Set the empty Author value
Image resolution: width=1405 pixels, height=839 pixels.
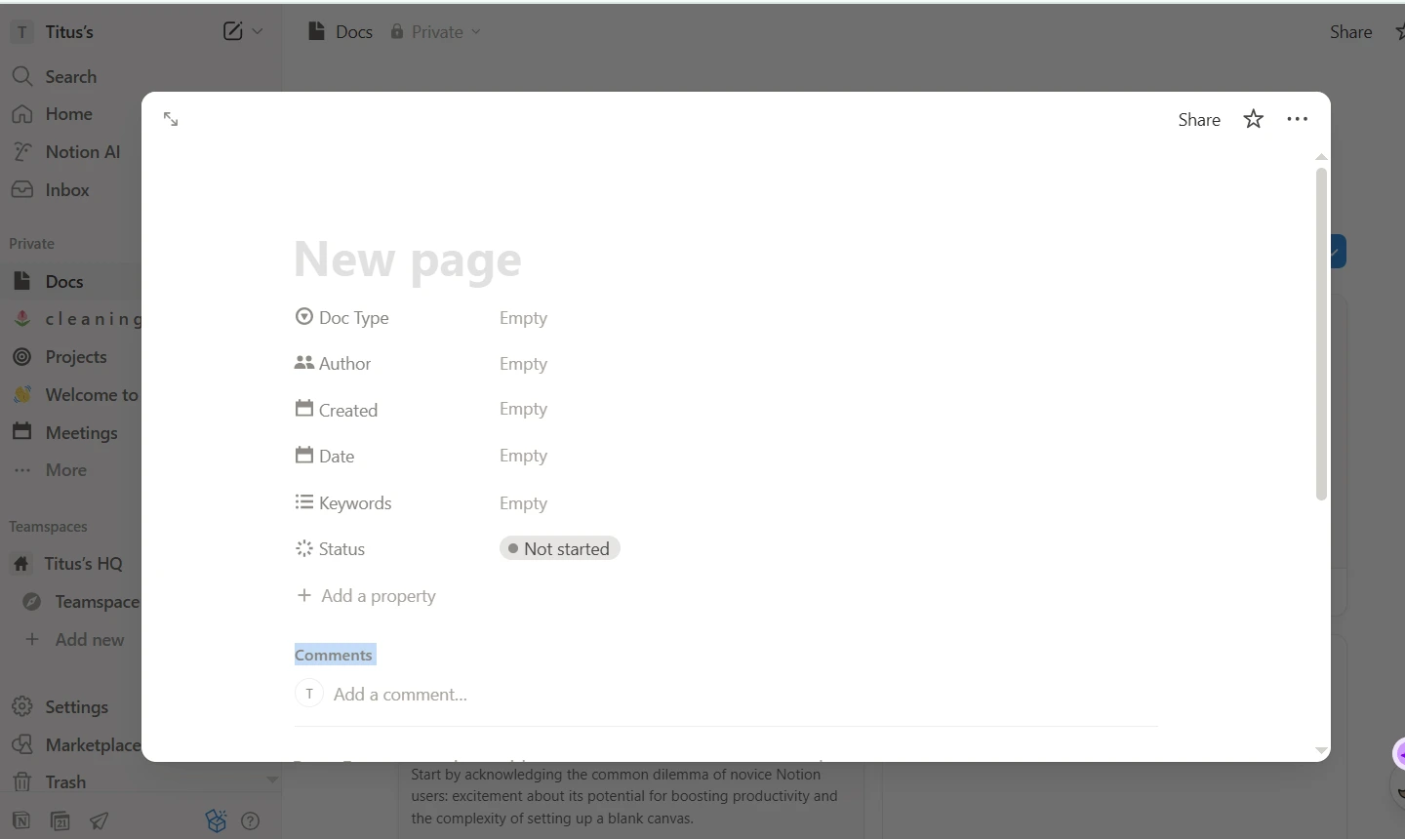(523, 364)
